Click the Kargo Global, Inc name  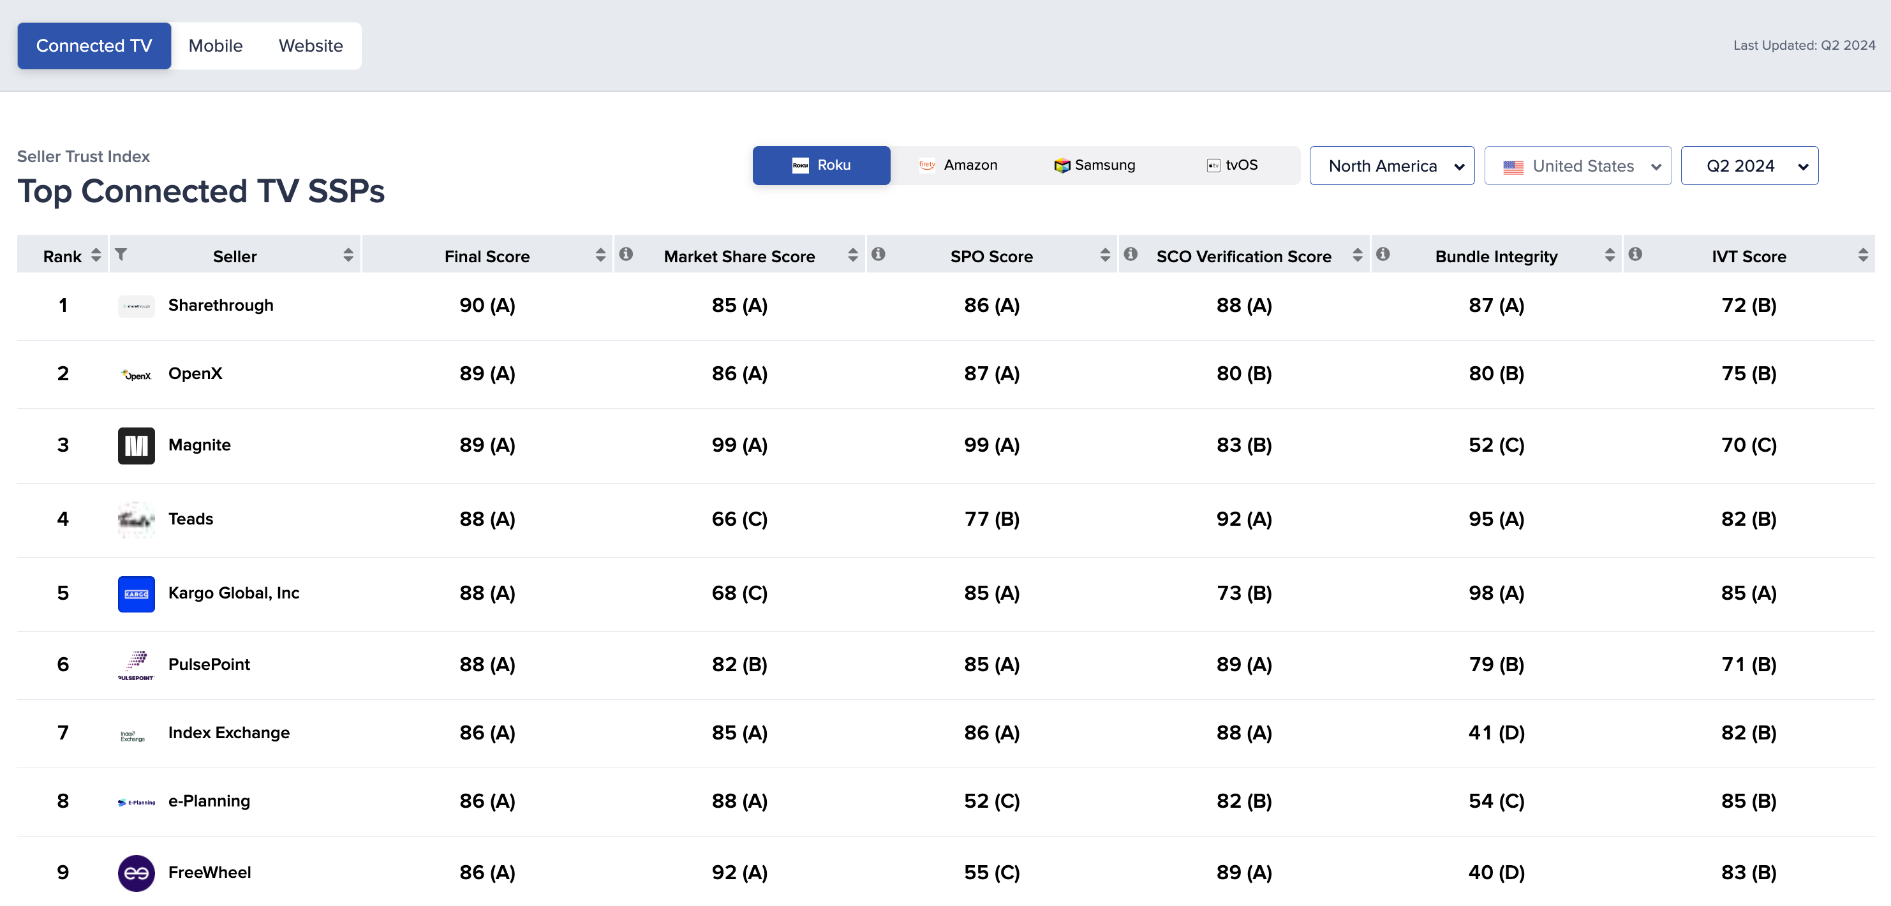(x=234, y=593)
